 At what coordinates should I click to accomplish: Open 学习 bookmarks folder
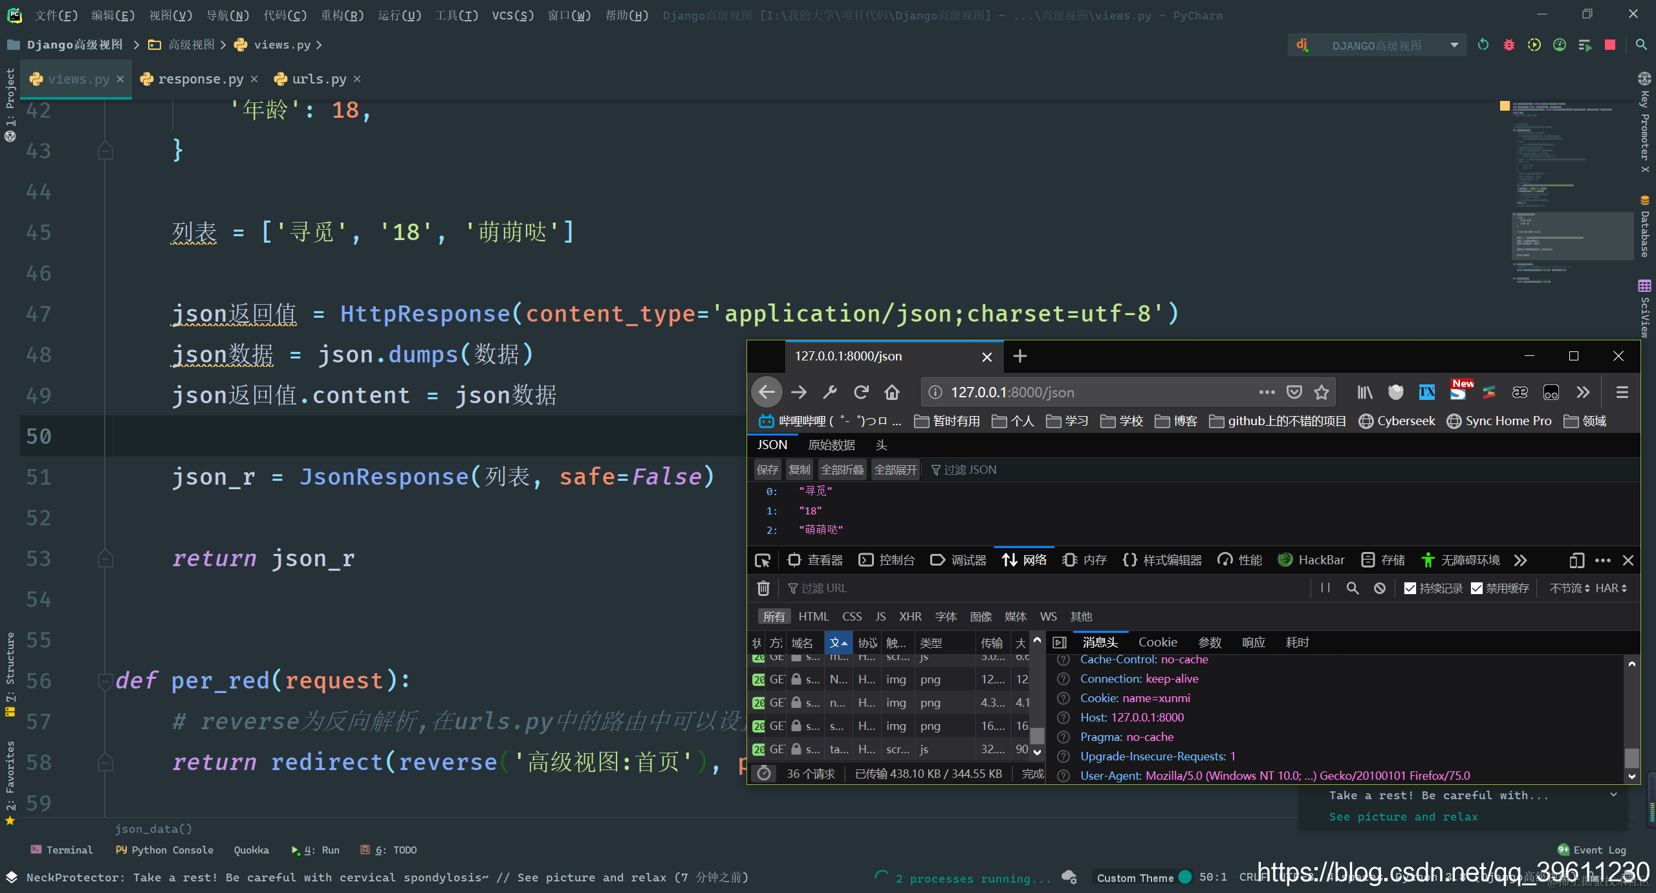[1067, 421]
